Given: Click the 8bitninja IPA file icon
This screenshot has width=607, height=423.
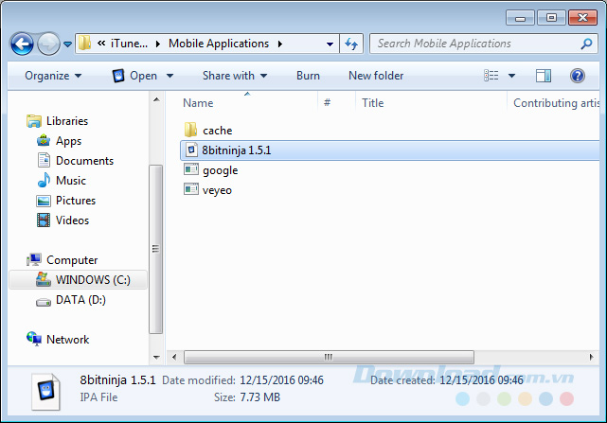Looking at the screenshot, I should [191, 150].
